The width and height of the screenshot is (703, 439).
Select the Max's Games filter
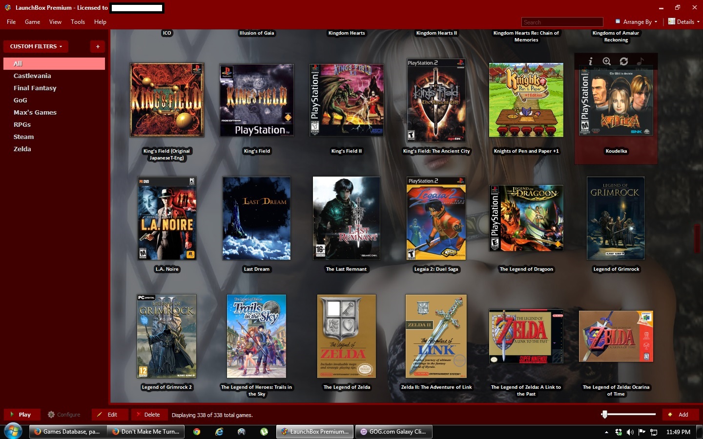coord(54,113)
